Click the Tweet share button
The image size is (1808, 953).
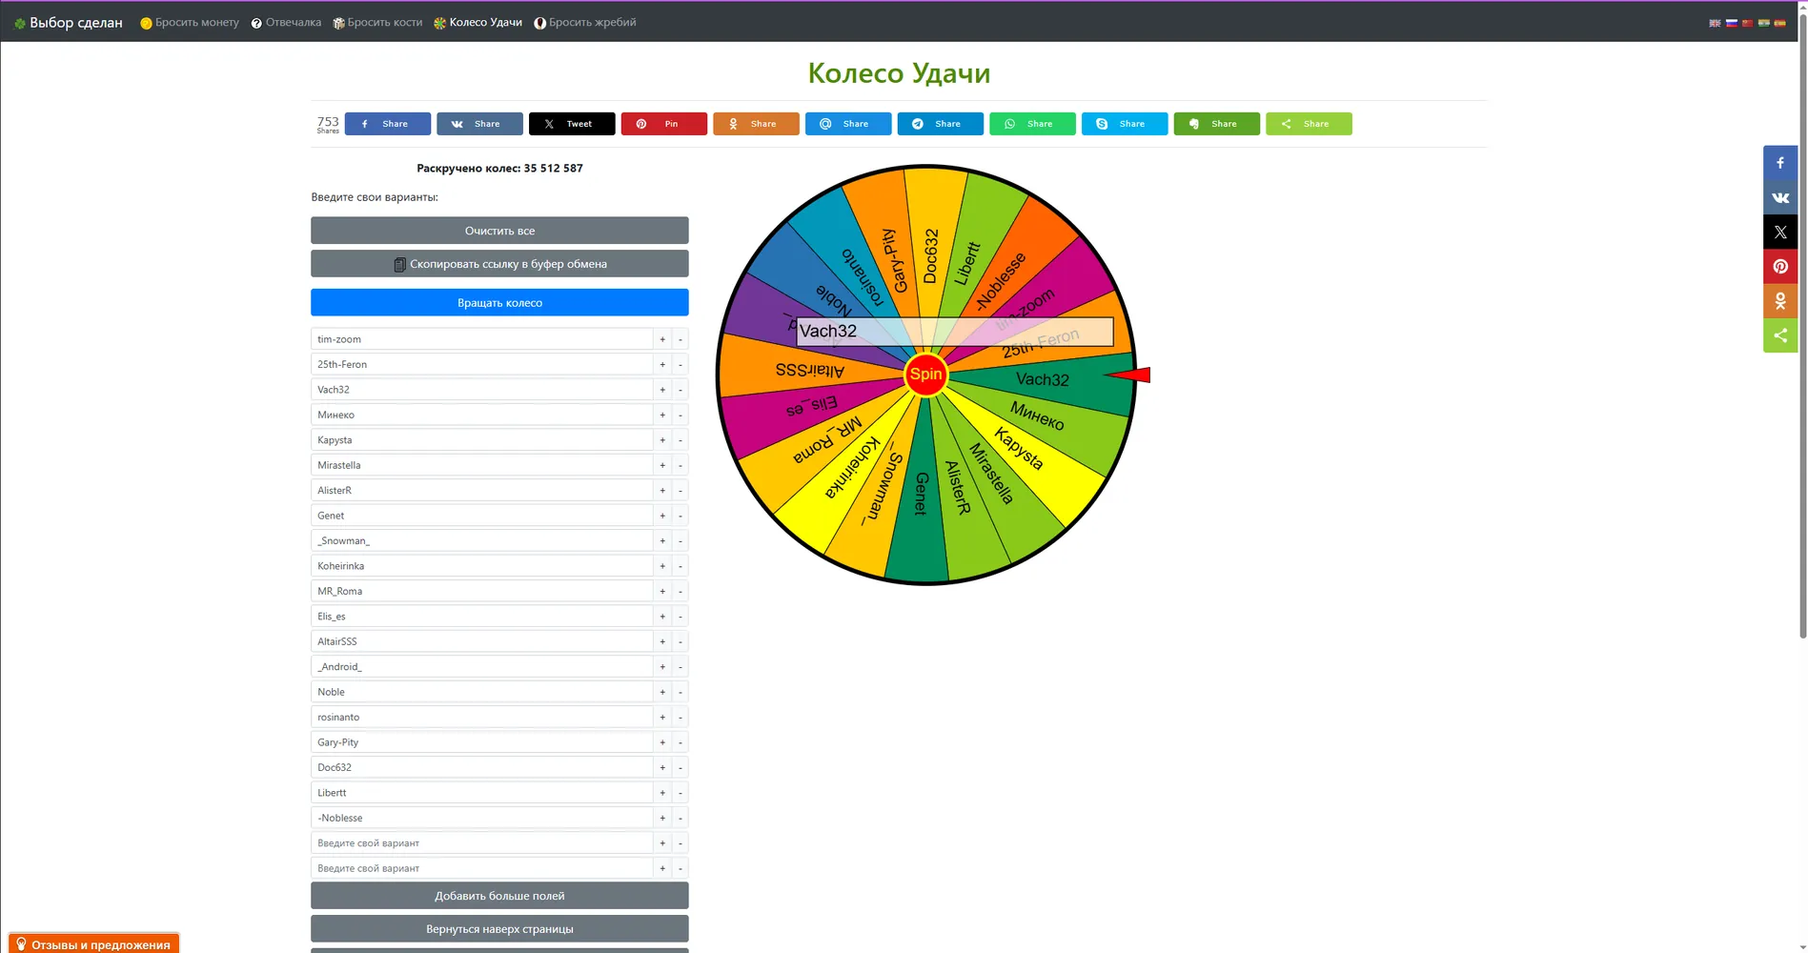[572, 124]
